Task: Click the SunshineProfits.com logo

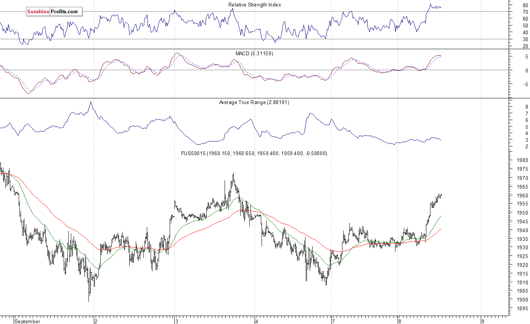Action: coord(54,12)
